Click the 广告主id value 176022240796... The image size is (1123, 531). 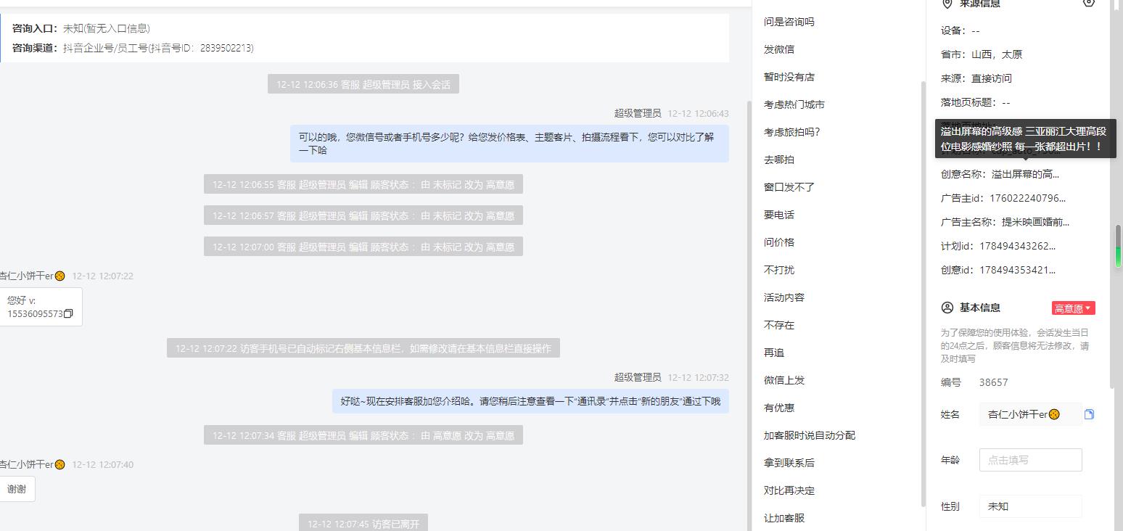(x=1027, y=198)
